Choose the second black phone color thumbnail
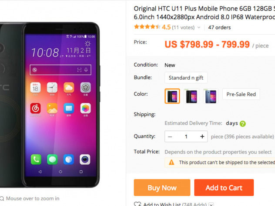This screenshot has width=275, height=206. pos(191,96)
